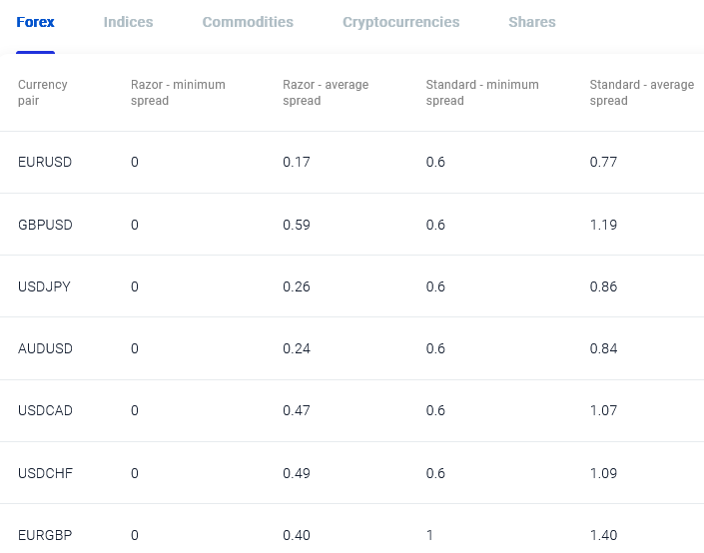Click USDCHF Razor average spread 0.49
704x553 pixels.
tap(297, 472)
